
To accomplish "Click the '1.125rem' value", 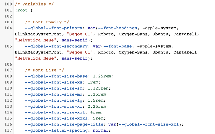I will [x=98, y=88].
